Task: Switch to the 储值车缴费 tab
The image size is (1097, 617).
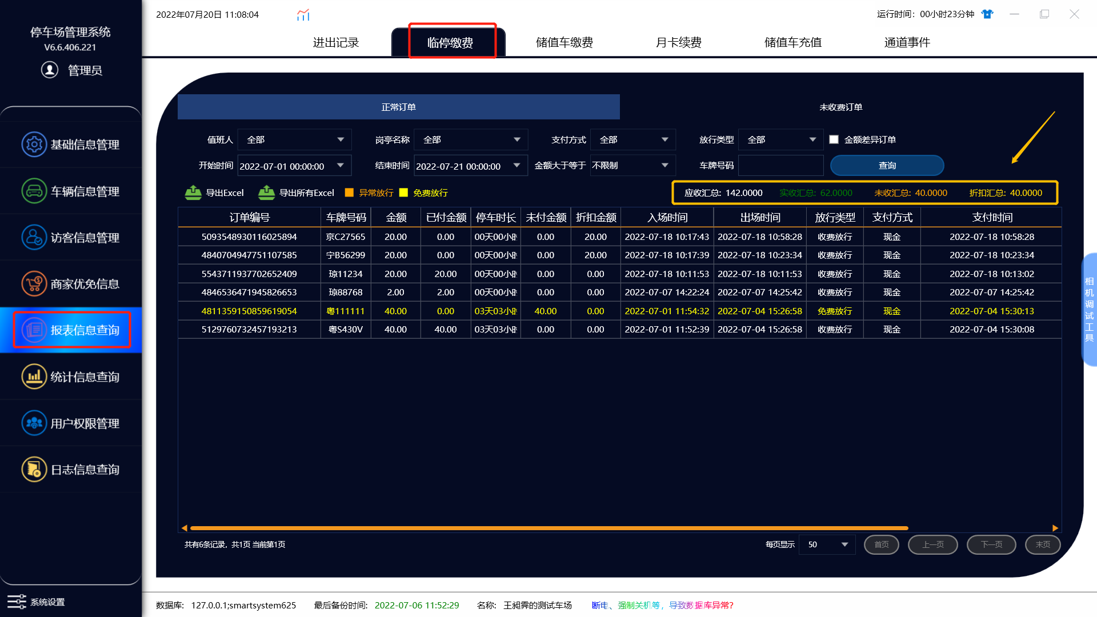Action: click(x=564, y=42)
